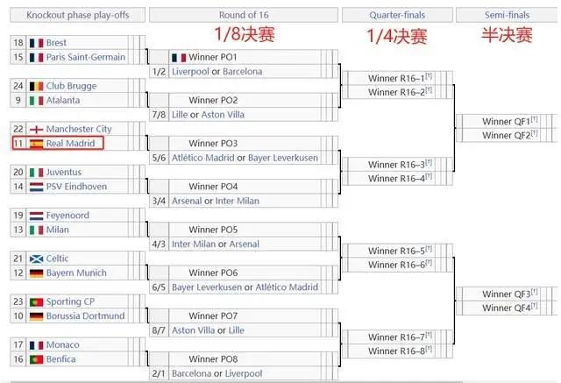Click the Netherlands flag beside Feyenoord
This screenshot has width=561, height=383.
tap(36, 216)
